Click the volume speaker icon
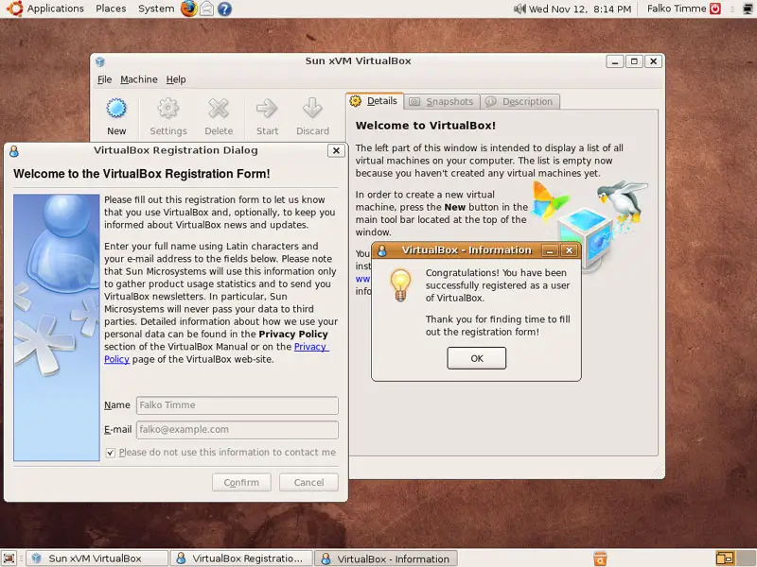The height and width of the screenshot is (567, 757). pos(519,9)
